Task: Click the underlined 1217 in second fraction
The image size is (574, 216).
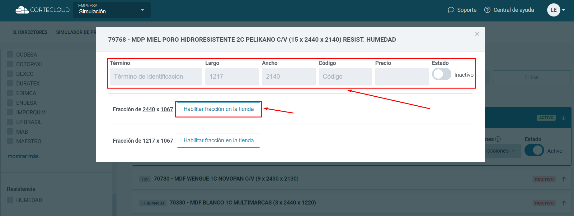Action: click(x=149, y=141)
